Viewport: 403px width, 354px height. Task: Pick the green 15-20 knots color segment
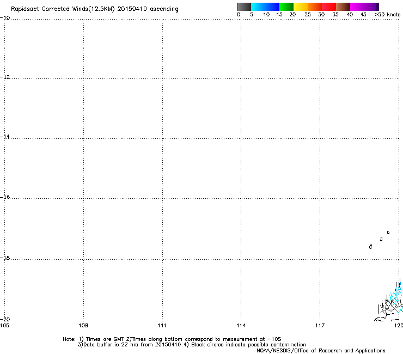point(286,7)
